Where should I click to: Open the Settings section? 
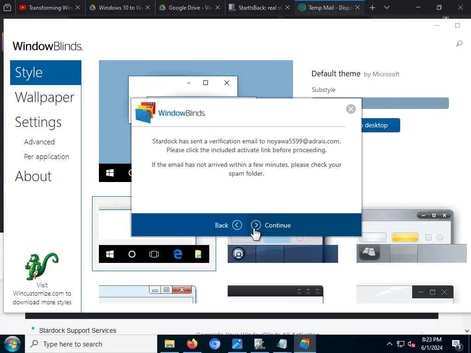coord(38,122)
